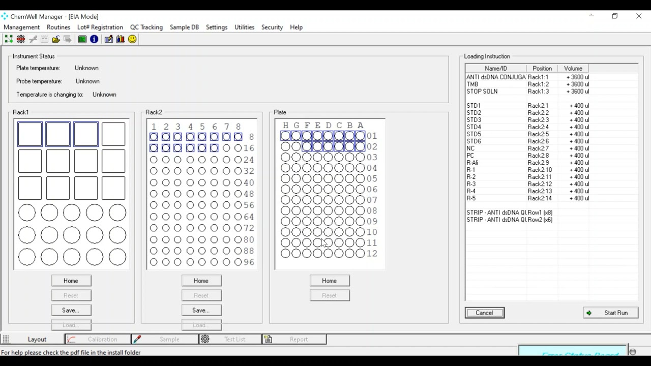Image resolution: width=651 pixels, height=366 pixels.
Task: Click the open folder toolbar icon
Action: [56, 39]
